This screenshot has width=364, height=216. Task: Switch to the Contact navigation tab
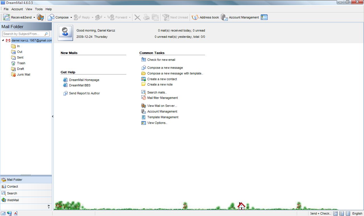click(x=26, y=186)
